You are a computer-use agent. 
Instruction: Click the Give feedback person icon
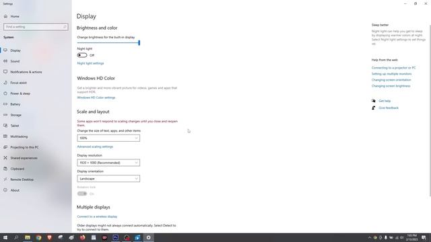tap(373, 108)
